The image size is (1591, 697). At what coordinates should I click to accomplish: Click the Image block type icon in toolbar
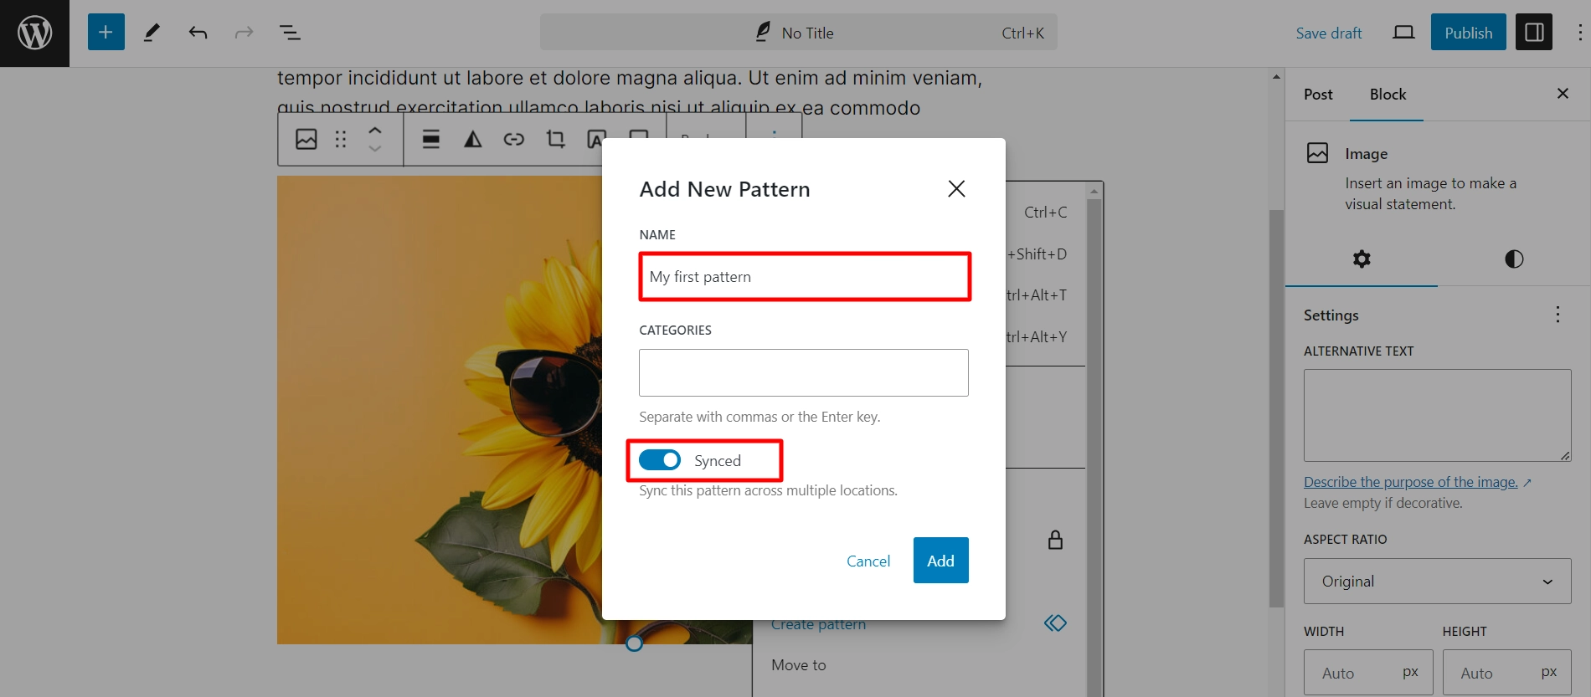click(x=306, y=139)
